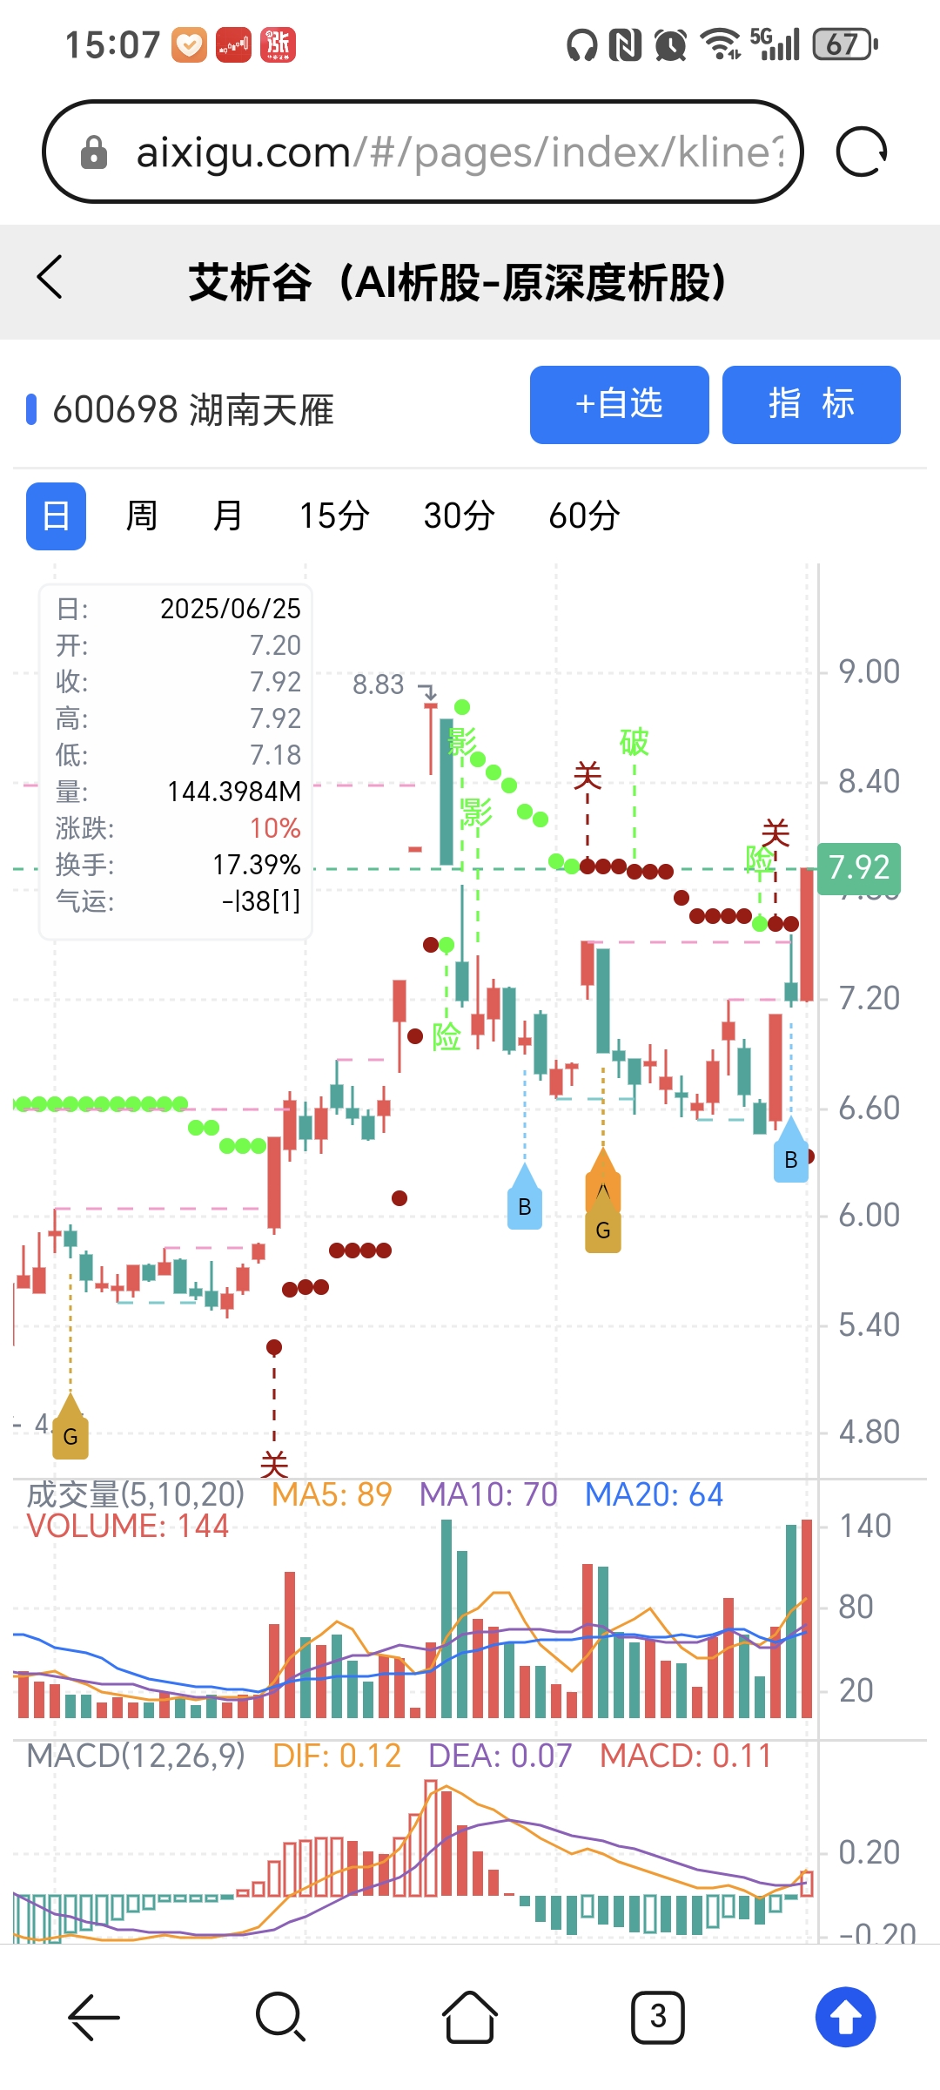Tap the DEA: 0.07 value
This screenshot has width=940, height=2090.
(500, 1756)
